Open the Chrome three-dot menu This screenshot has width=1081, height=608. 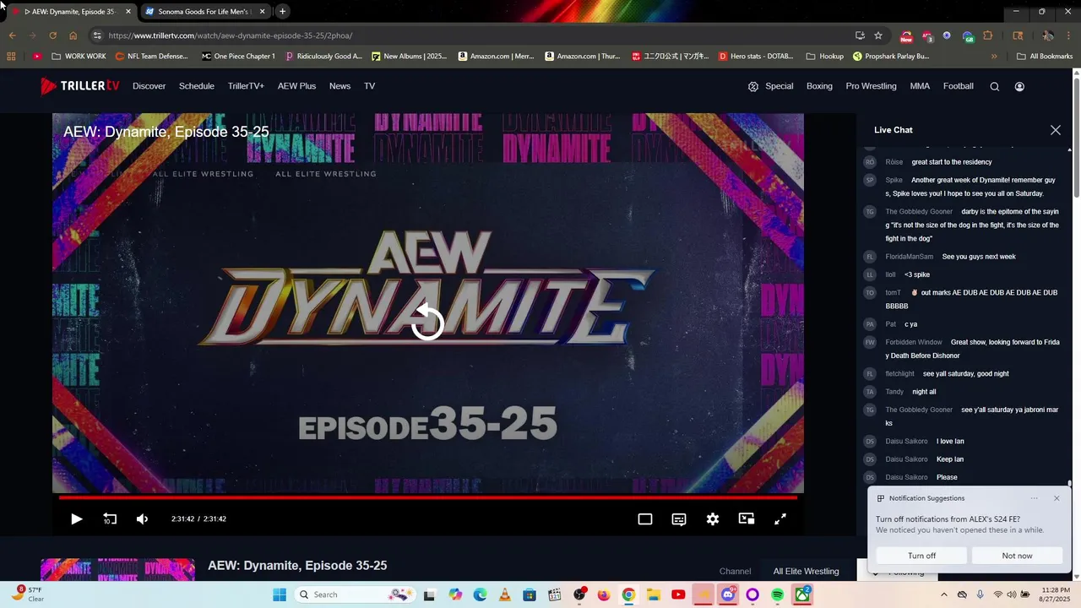1069,35
